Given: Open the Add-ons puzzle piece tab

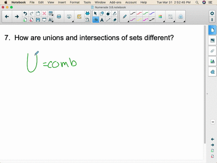Looking at the screenshot, I should pos(212,72).
